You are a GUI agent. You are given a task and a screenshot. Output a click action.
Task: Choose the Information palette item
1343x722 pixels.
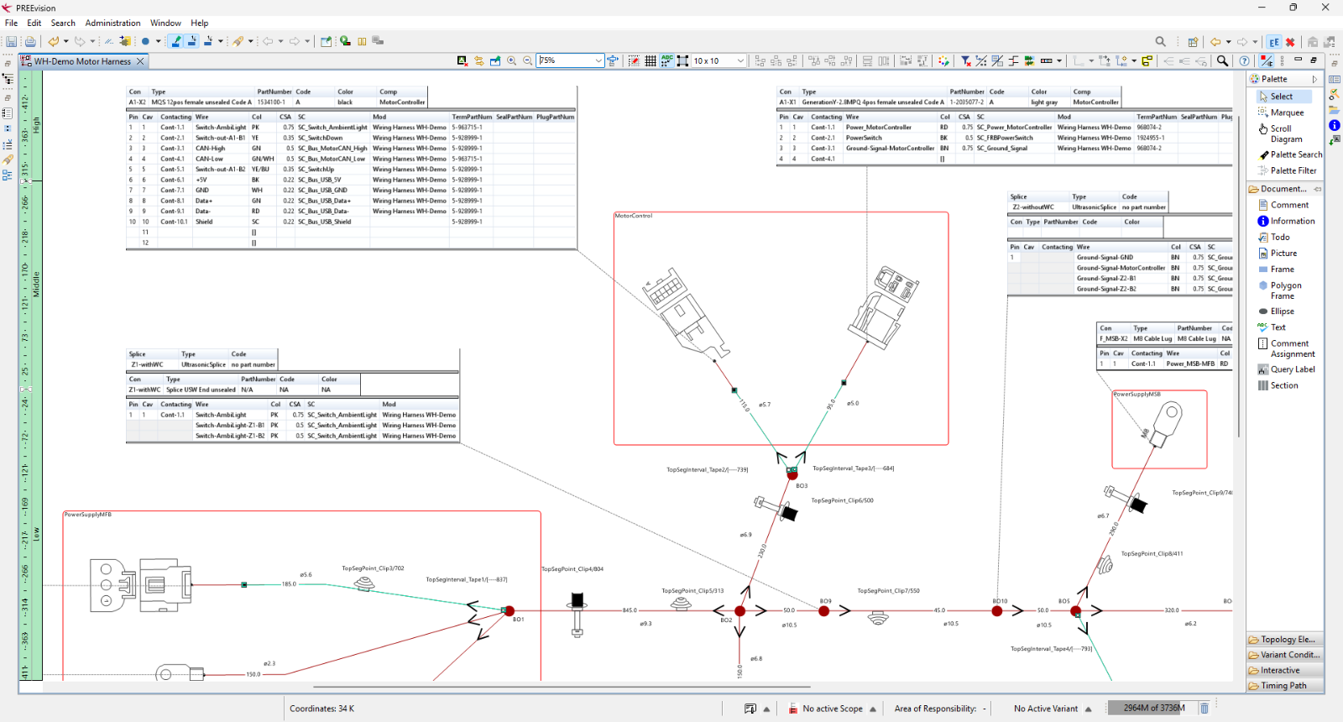tap(1287, 221)
